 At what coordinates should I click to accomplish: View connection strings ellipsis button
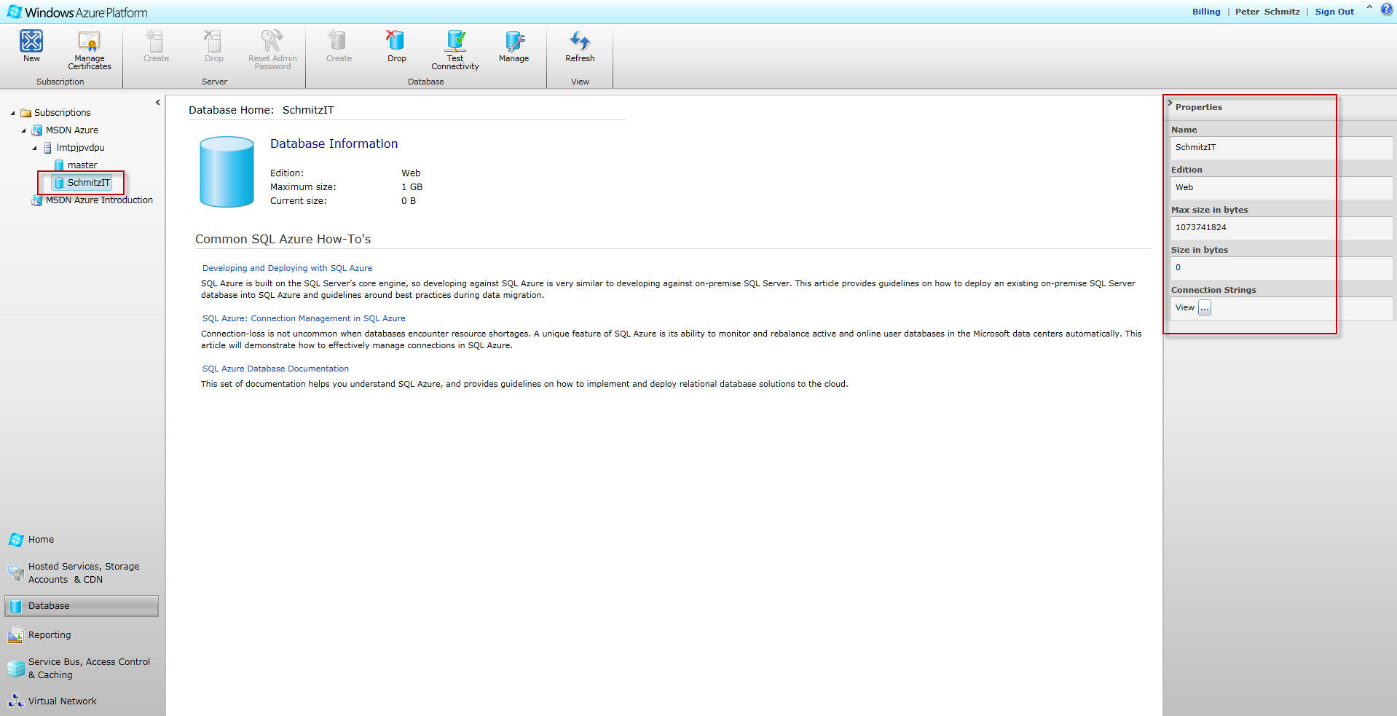(x=1205, y=308)
